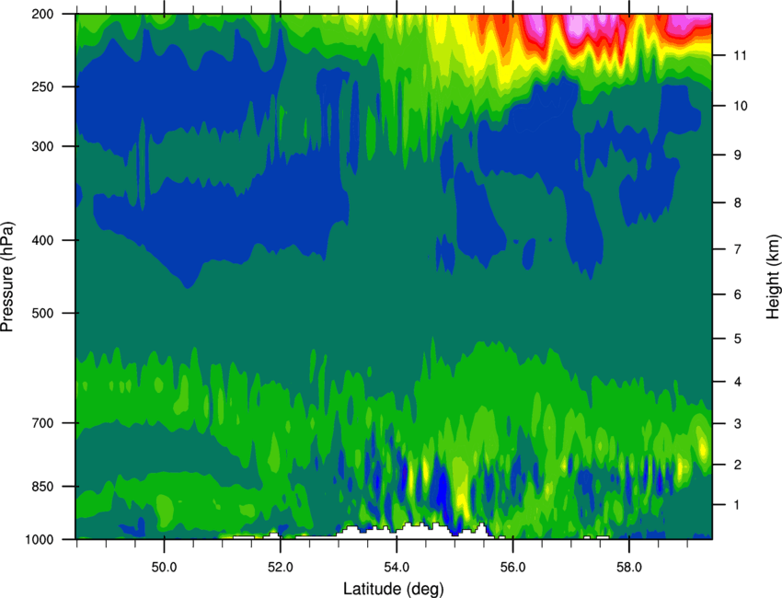Click the 58.0 latitude tick label
This screenshot has height=598, width=782.
click(x=629, y=568)
